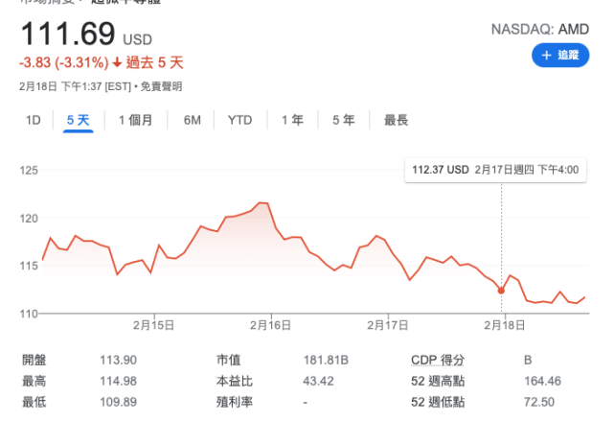Screen dimensions: 614x422
Task: Click the CDP score value B
Action: click(x=528, y=360)
